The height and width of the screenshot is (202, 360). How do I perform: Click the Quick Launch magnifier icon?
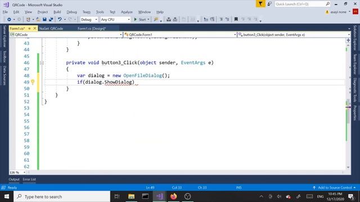point(327,4)
